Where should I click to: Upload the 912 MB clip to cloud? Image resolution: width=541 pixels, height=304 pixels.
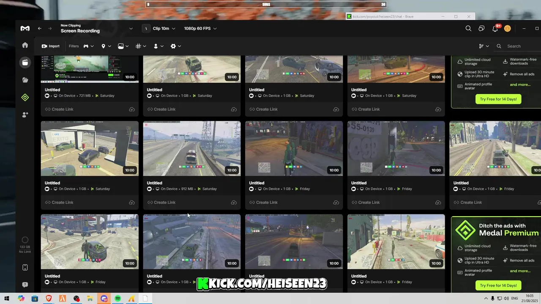click(234, 203)
